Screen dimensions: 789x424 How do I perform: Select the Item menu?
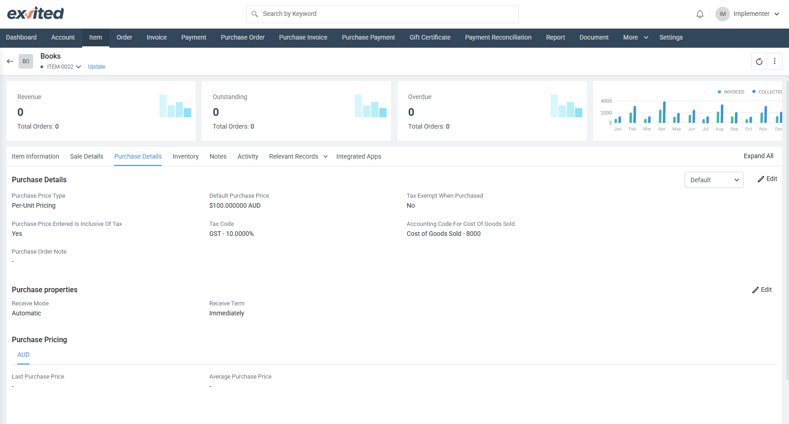pos(95,37)
